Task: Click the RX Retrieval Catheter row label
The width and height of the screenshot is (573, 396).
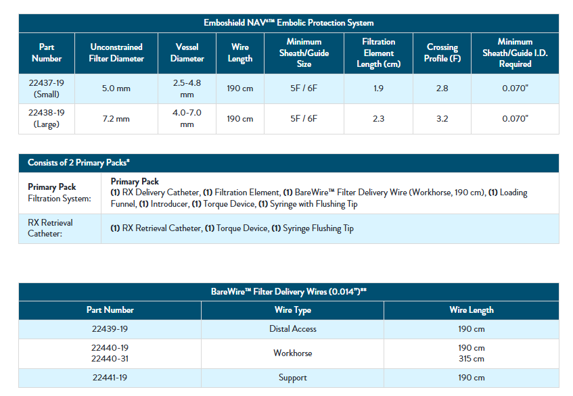Action: 50,228
